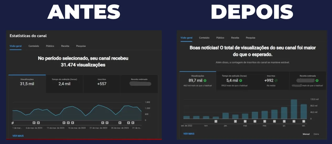
Task: Click the Shorts marker at 1 de mar. in ANTES chart
Action: (x=13, y=123)
